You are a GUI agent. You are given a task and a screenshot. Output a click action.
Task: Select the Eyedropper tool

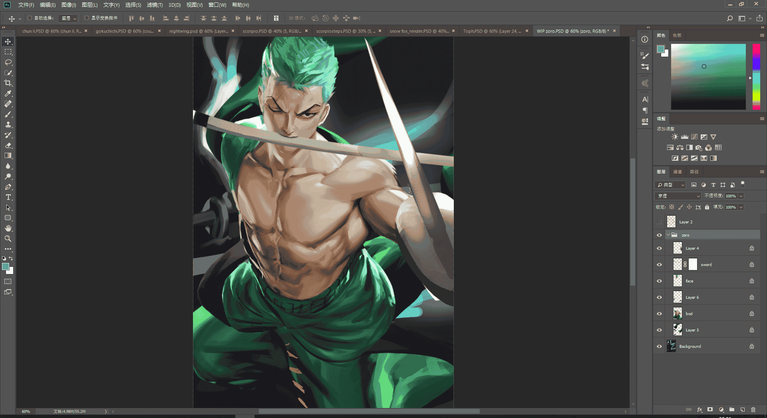pos(8,93)
